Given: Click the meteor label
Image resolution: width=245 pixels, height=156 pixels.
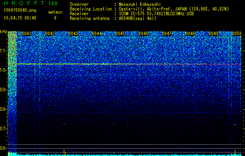Looking at the screenshot, I should point(55,12).
